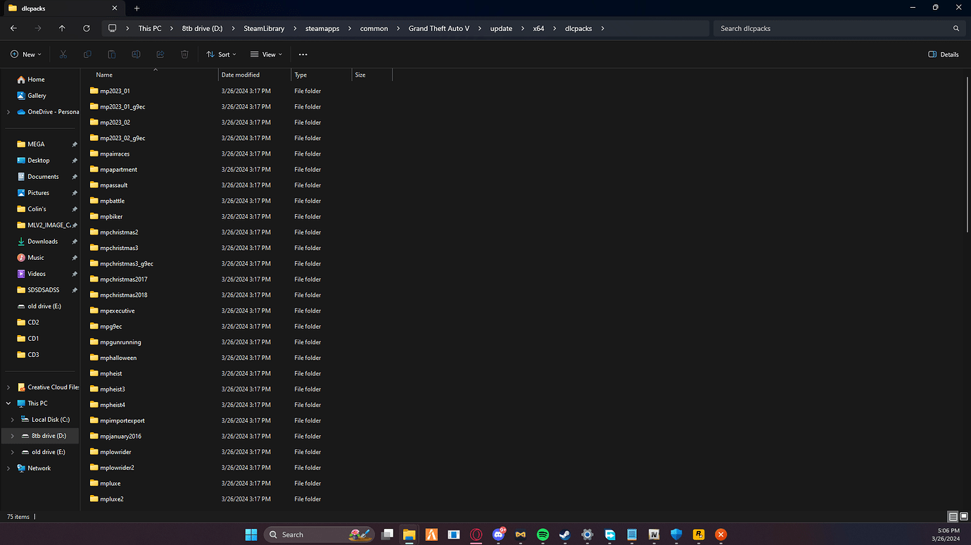Expand Local Disk (C:) in sidebar
This screenshot has width=971, height=545.
12,420
